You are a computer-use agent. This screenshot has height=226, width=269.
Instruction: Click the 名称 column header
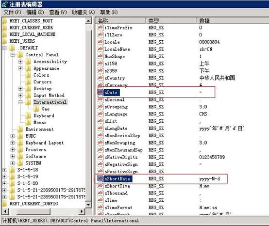(120, 21)
